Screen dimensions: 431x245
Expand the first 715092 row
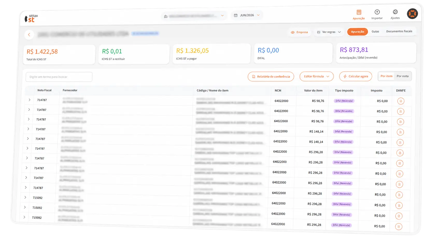pos(25,198)
